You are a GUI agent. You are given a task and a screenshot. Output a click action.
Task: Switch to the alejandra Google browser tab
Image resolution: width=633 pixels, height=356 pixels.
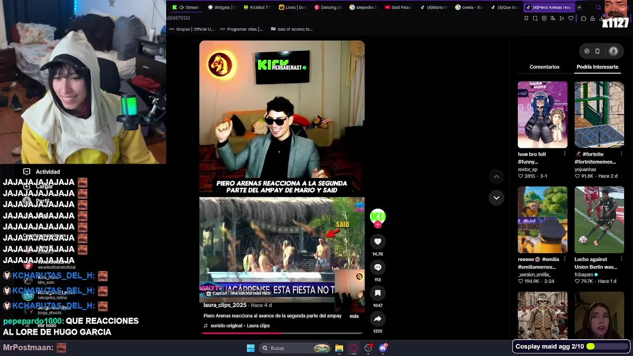(x=363, y=7)
